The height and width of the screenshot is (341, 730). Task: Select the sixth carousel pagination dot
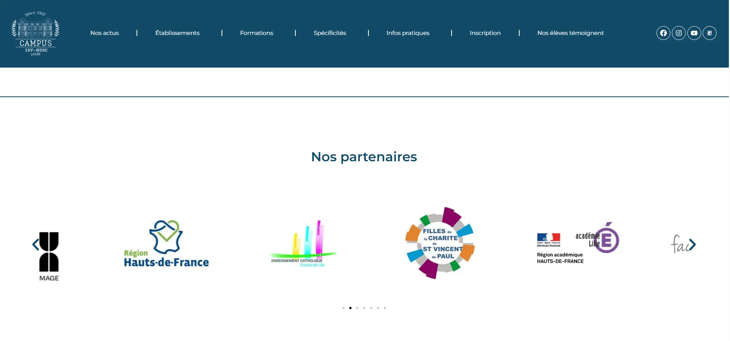click(378, 308)
